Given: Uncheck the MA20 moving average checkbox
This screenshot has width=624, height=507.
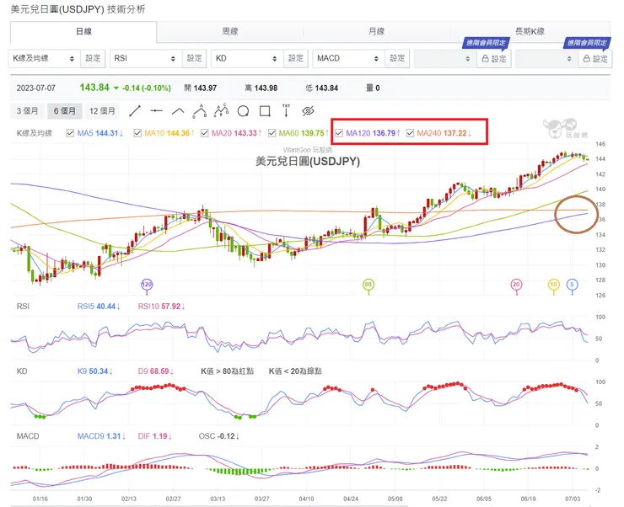Looking at the screenshot, I should click(205, 133).
